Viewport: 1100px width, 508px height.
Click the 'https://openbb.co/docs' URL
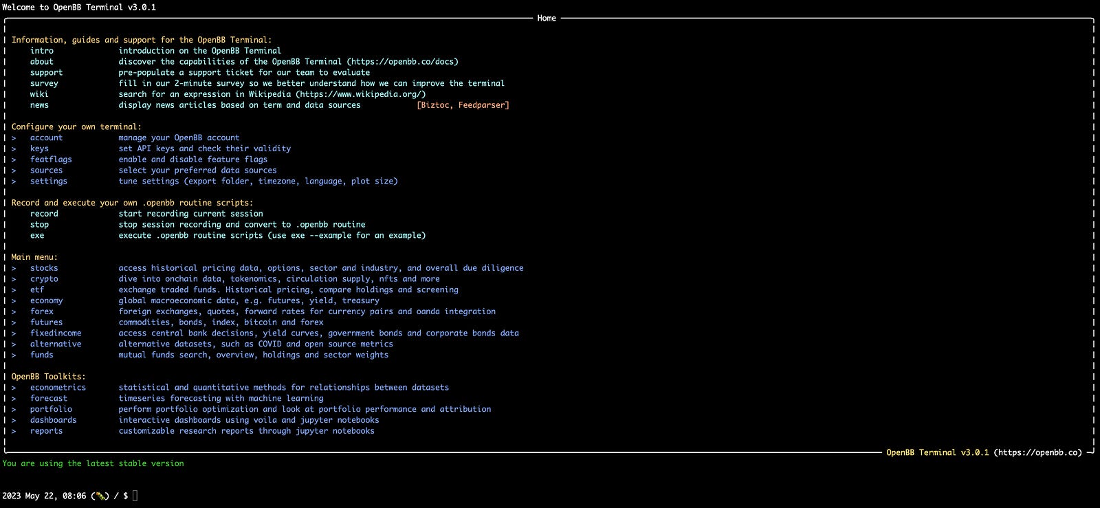tap(402, 62)
